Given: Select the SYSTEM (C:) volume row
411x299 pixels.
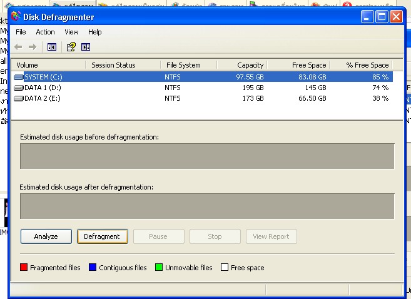Looking at the screenshot, I should point(203,77).
